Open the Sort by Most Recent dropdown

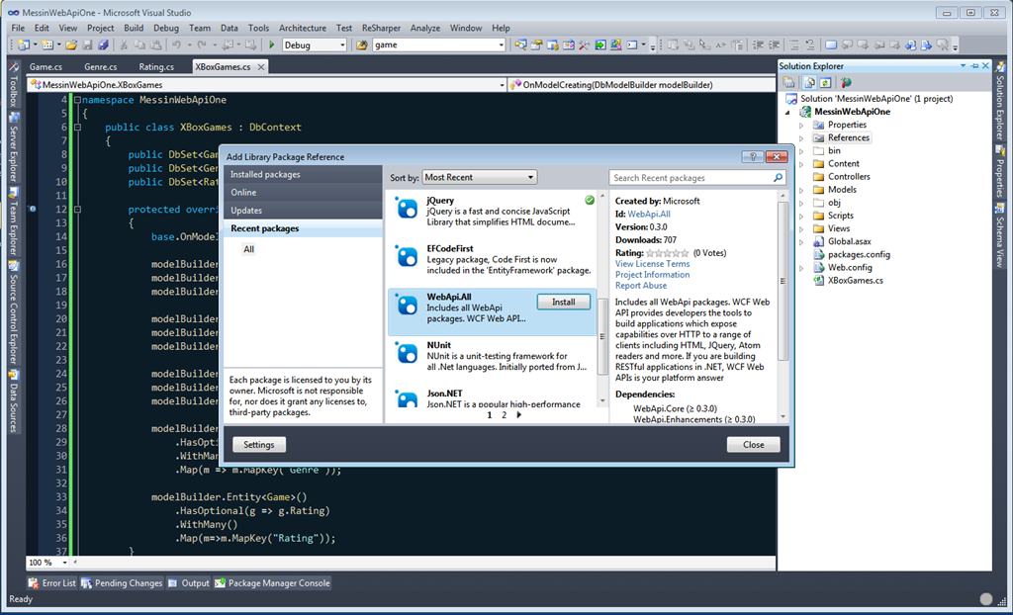(480, 177)
